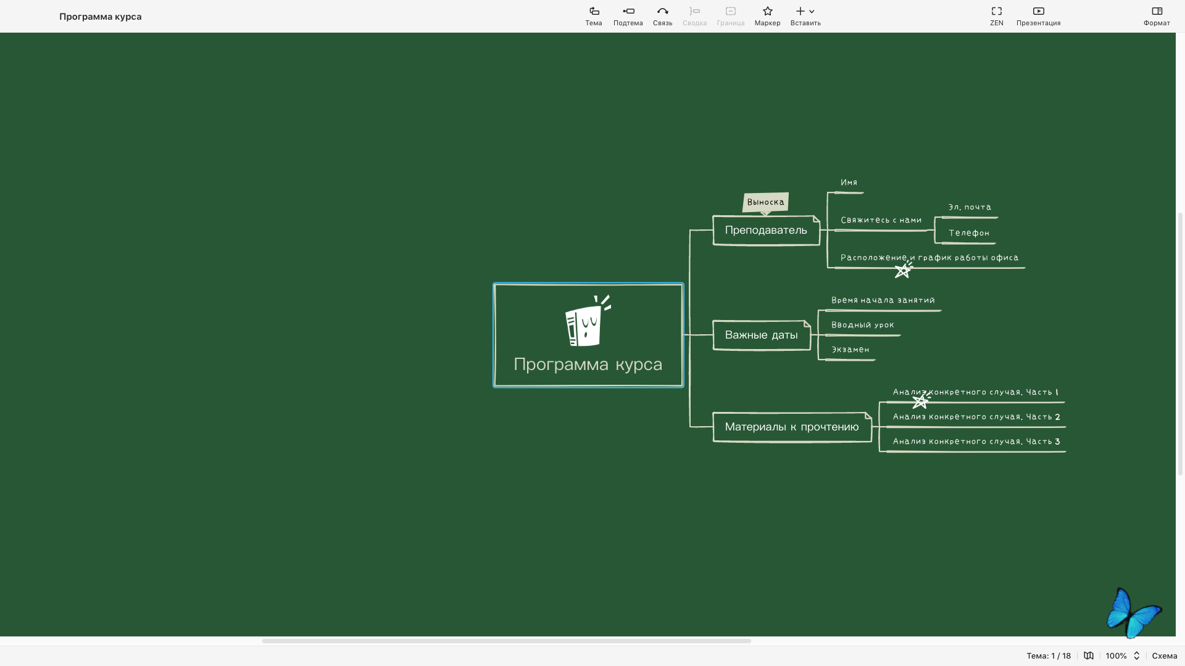This screenshot has height=666, width=1185.
Task: Click the Важные даты topic box
Action: coord(761,335)
